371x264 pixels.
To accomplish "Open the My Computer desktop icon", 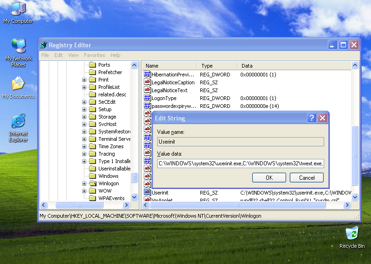I will pos(18,13).
